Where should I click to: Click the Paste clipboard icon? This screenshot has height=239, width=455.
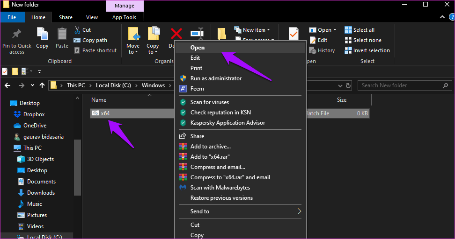coord(62,34)
